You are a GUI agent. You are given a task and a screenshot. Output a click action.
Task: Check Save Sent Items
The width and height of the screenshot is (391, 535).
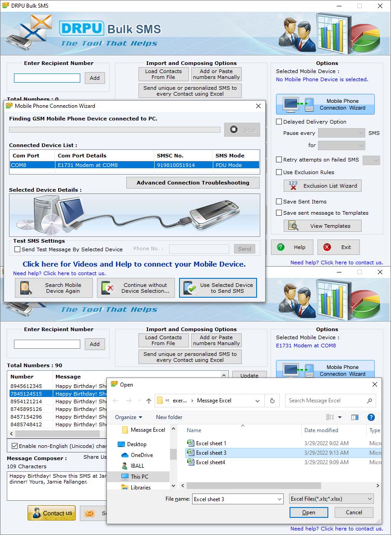pyautogui.click(x=278, y=202)
